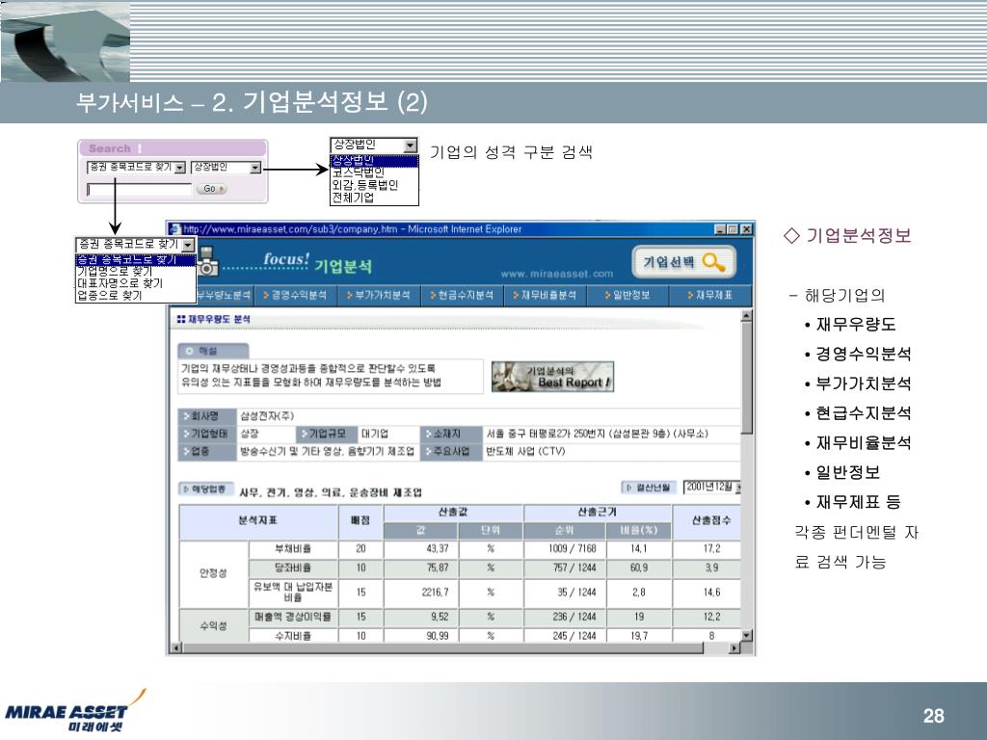Click the 분석지표 column header

258,521
